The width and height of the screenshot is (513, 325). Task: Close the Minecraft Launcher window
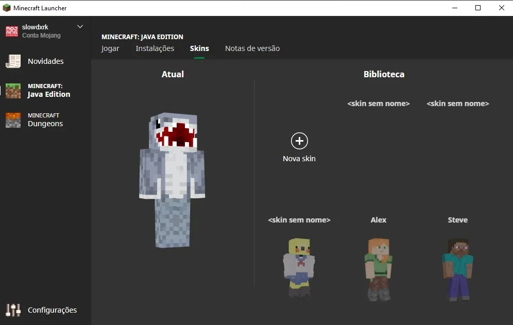[502, 8]
